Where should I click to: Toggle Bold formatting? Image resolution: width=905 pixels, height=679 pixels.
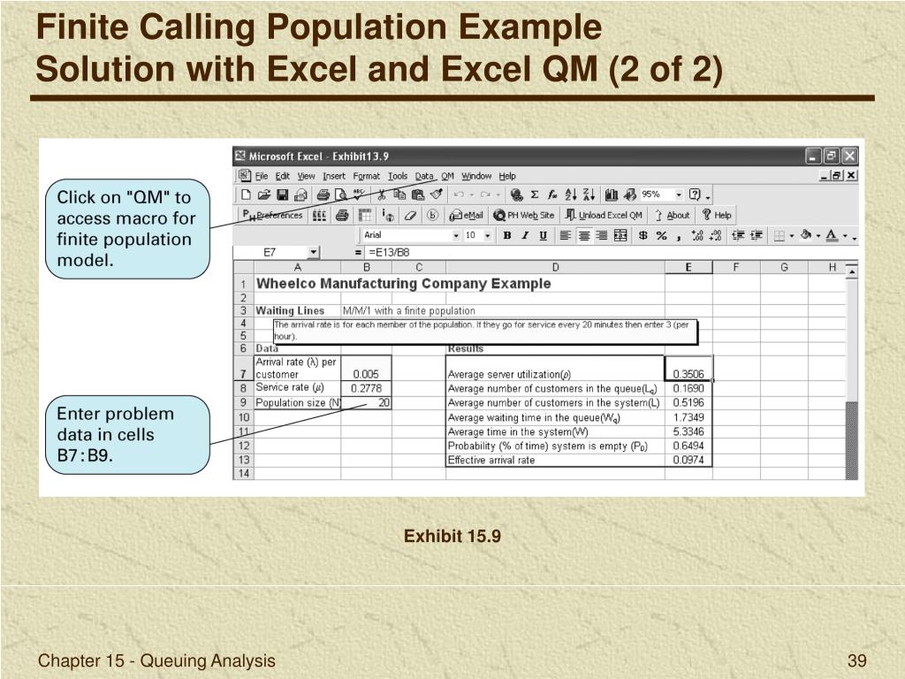pos(506,235)
